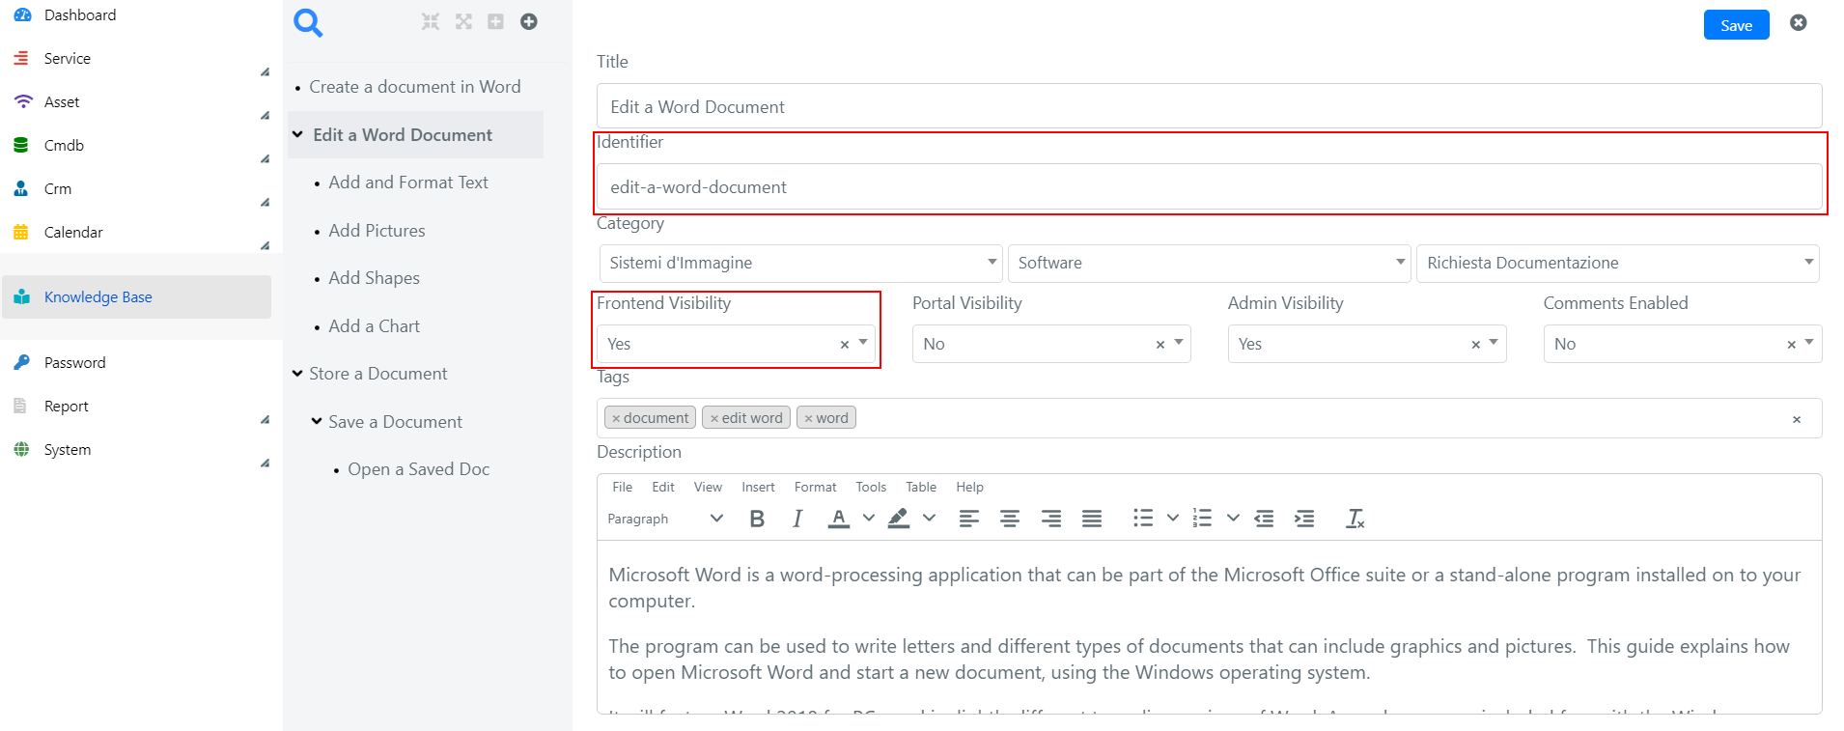Open the numbered list style arrow
The height and width of the screenshot is (731, 1844).
click(x=1233, y=519)
